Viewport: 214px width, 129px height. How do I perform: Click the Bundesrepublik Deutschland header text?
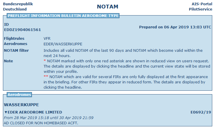pyautogui.click(x=18, y=6)
